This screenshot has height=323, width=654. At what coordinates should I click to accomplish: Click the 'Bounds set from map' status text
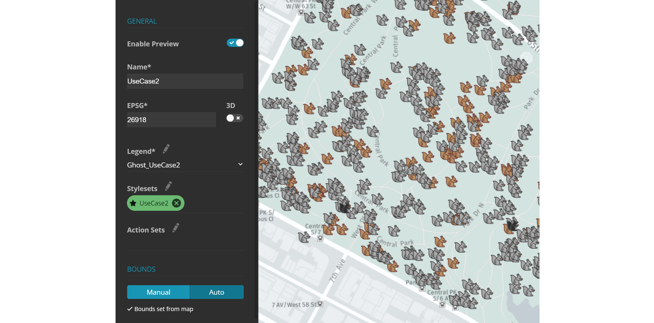[164, 309]
